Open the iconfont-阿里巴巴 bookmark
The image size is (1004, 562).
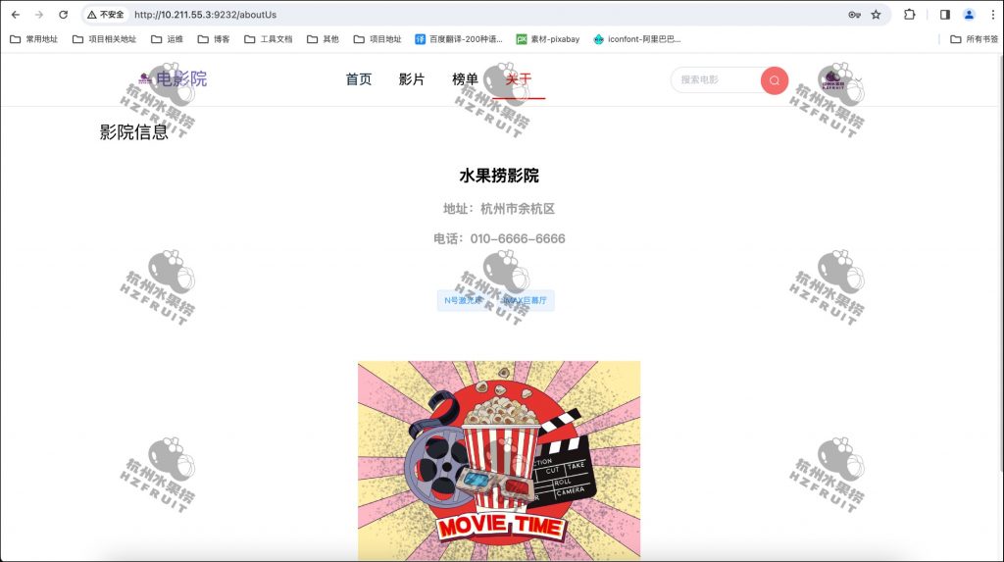coord(637,39)
